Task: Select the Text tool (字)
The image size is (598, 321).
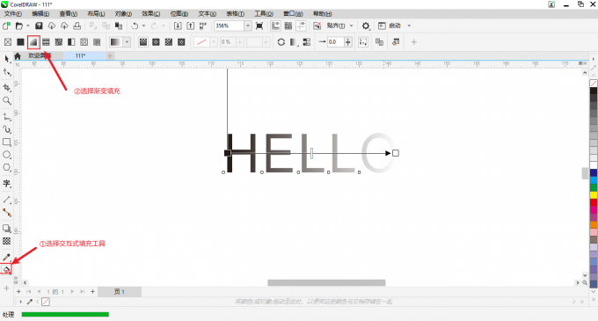Action: click(7, 184)
